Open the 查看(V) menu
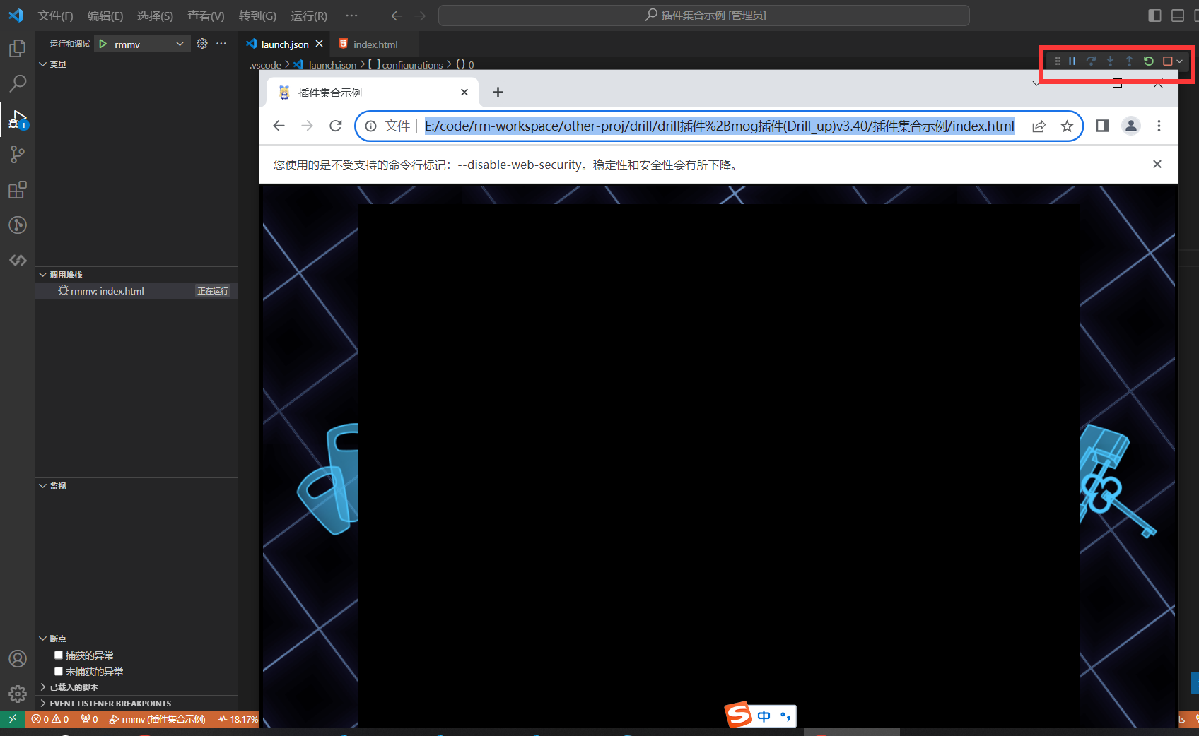 (206, 16)
